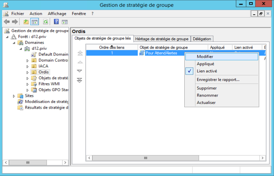
Task: Switch to Héritage de stratégie de groupe tab
Action: (x=162, y=39)
